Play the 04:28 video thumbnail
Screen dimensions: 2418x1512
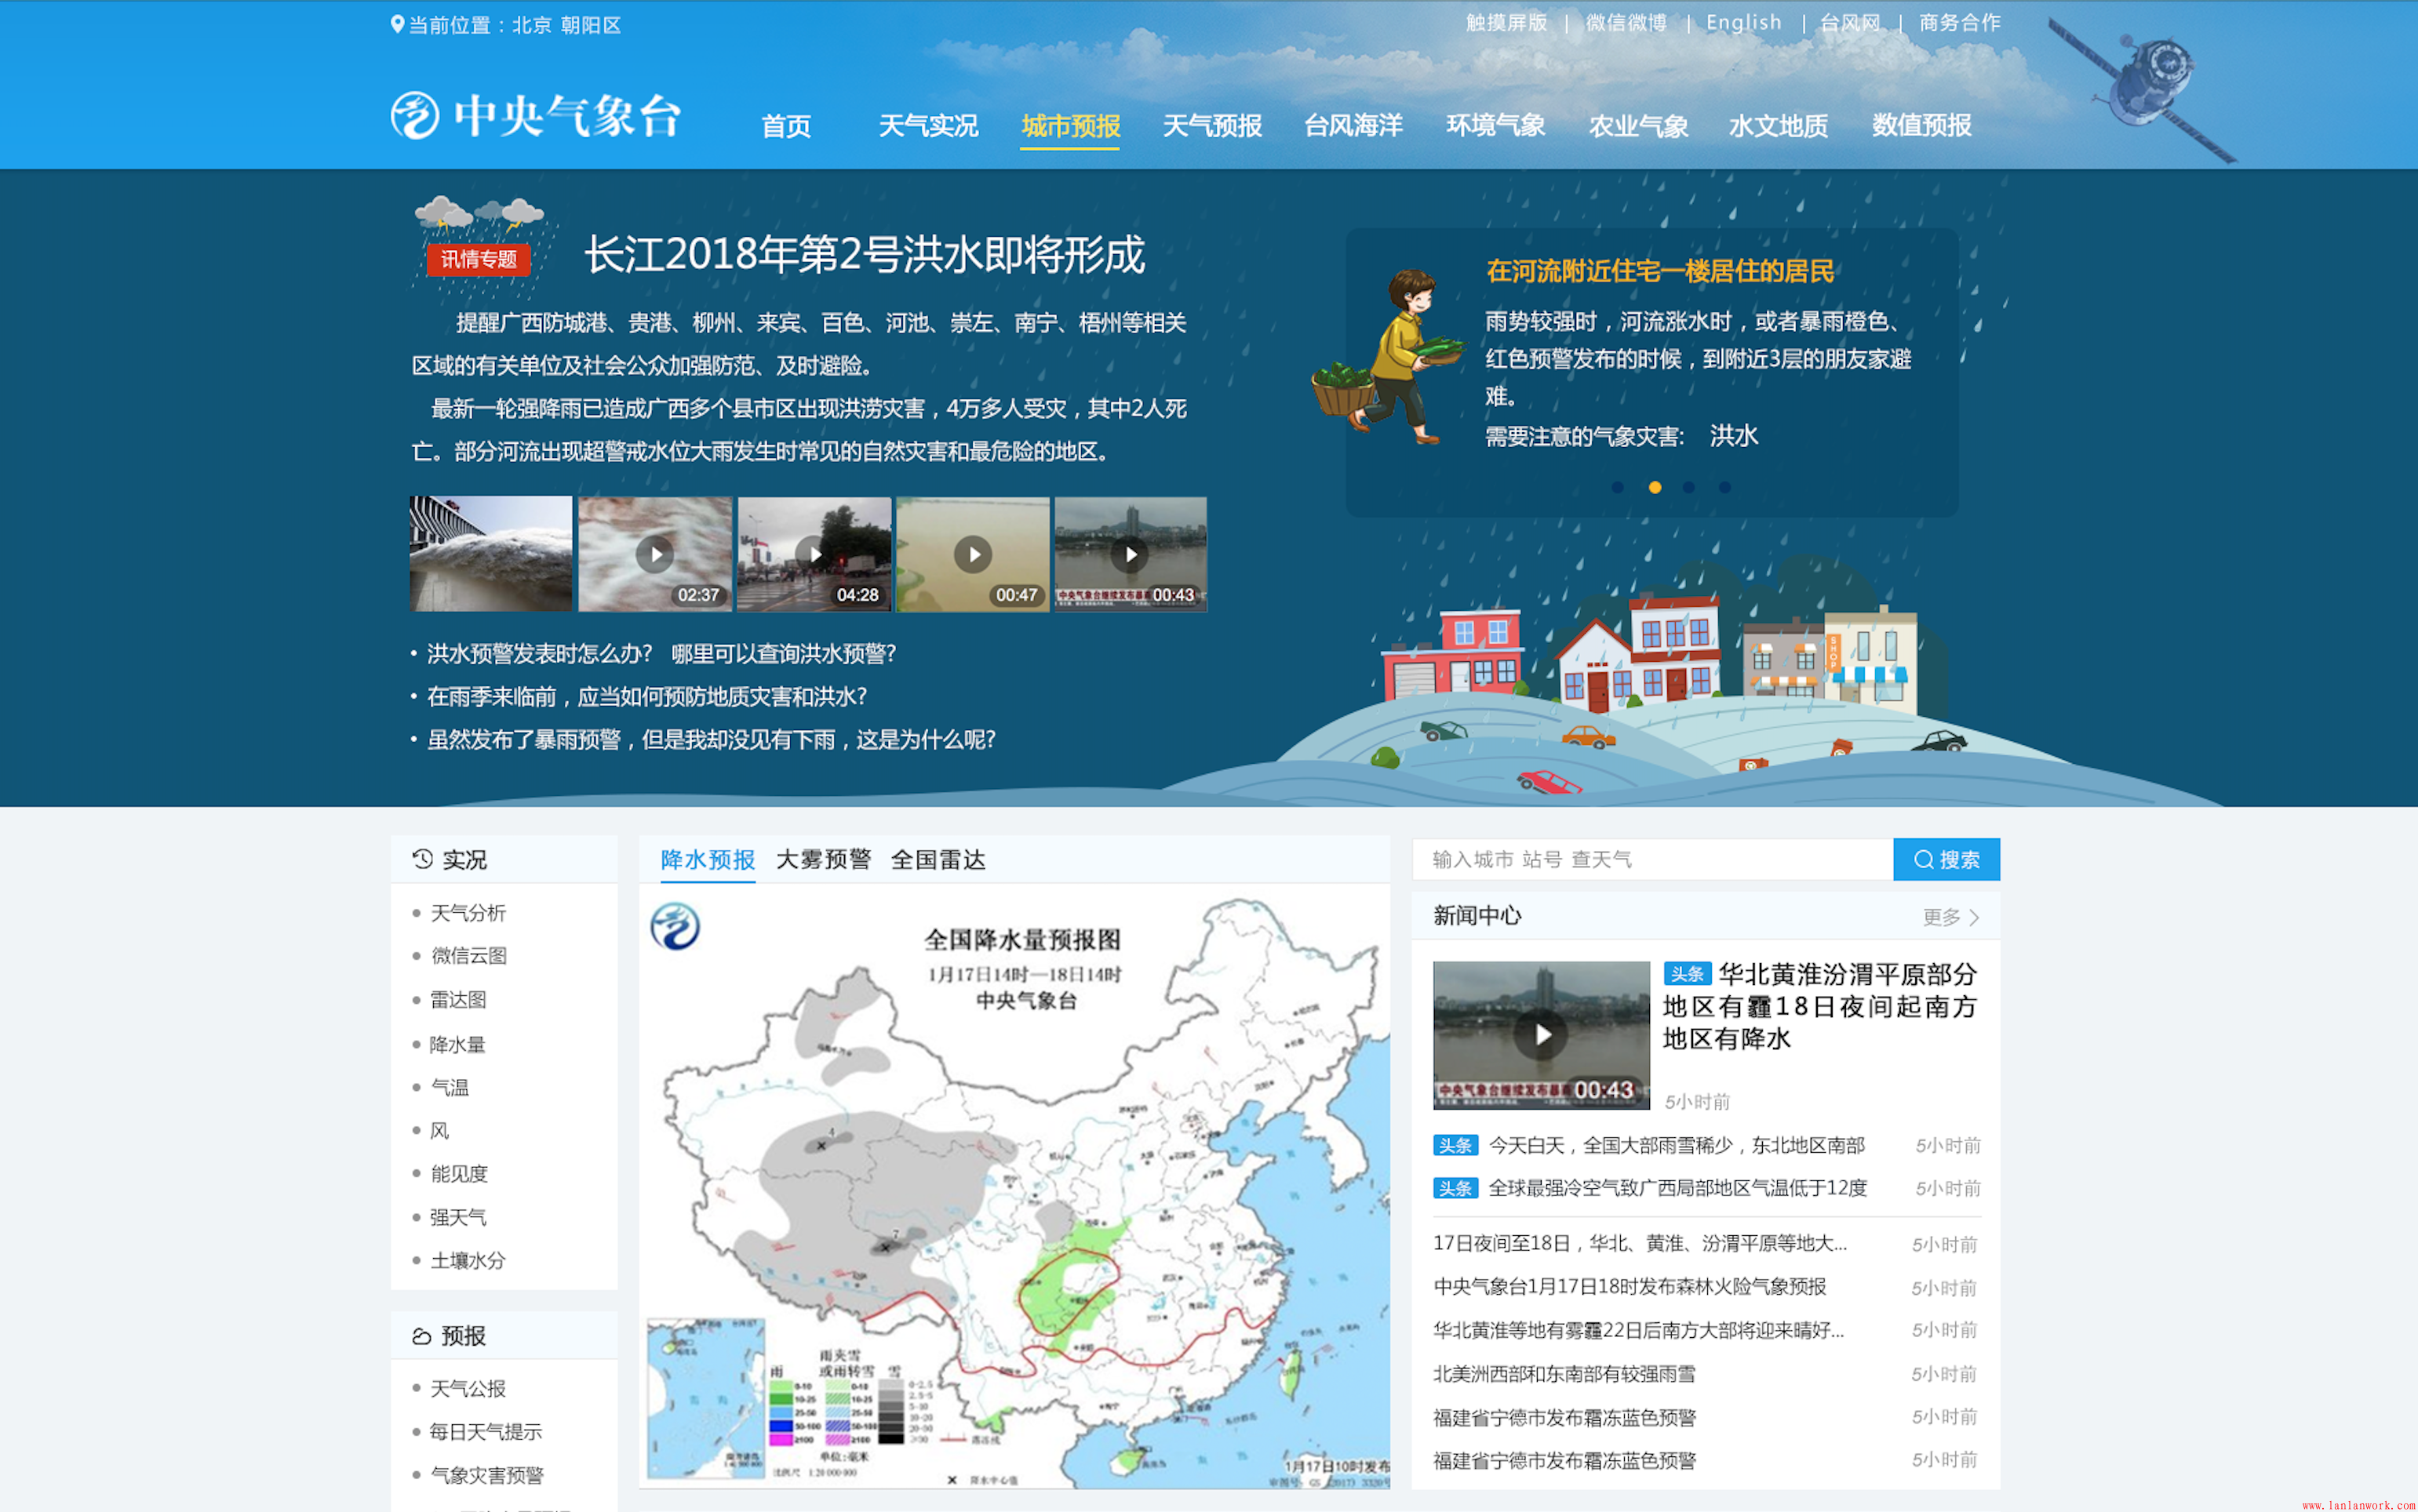point(814,554)
